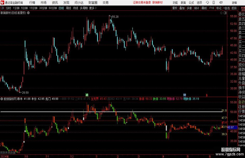The width and height of the screenshot is (245, 158).
Task: Click the 画线 drawing toolbar button
Action: tap(204, 8)
